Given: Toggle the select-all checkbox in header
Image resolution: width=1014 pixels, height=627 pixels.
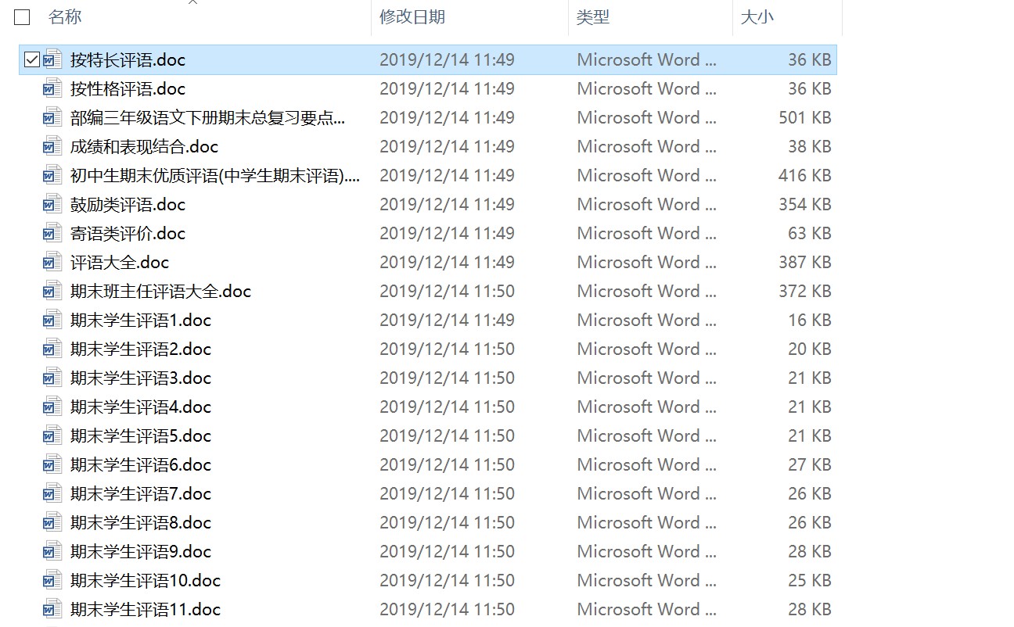Looking at the screenshot, I should tap(23, 17).
